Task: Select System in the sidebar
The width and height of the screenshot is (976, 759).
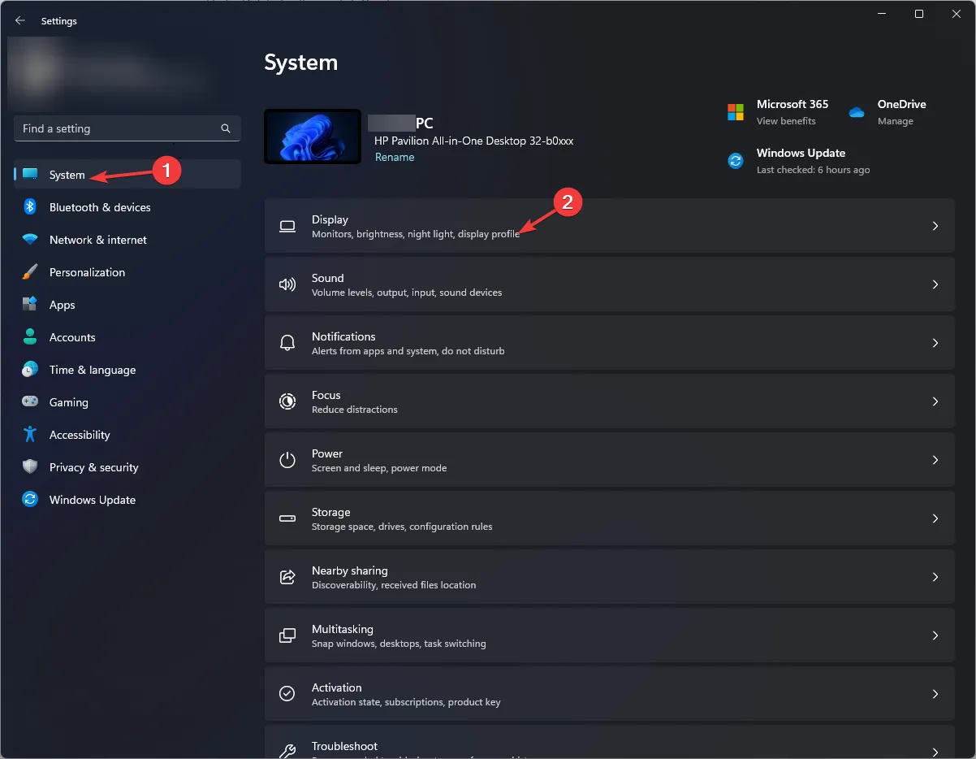Action: tap(127, 174)
